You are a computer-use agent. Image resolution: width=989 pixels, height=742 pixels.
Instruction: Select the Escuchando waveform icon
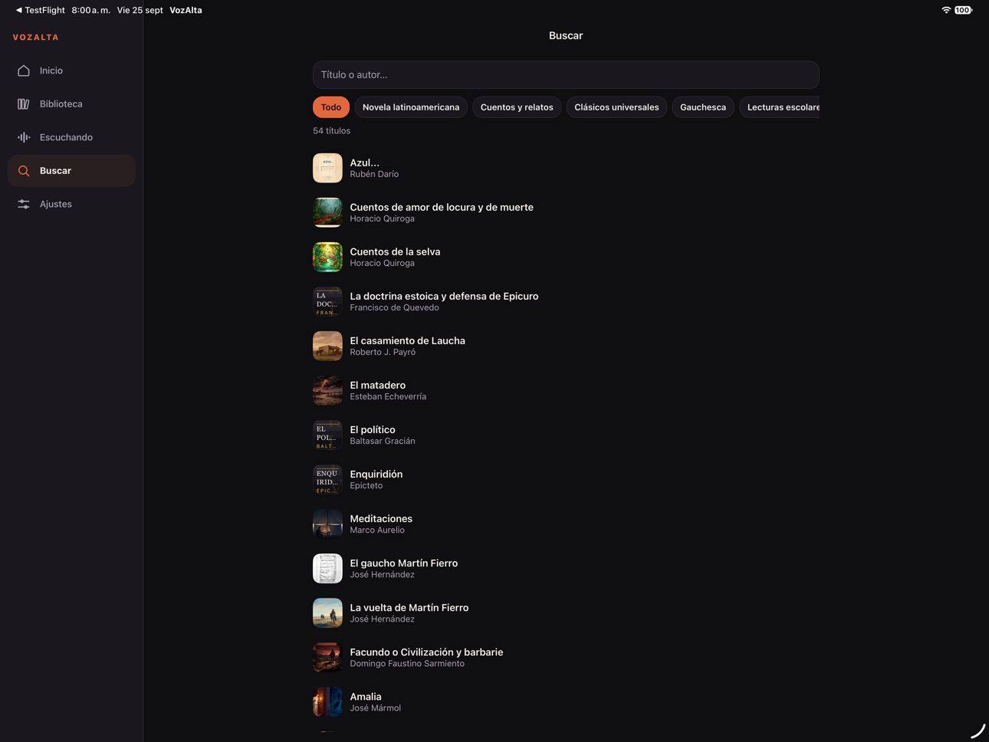pyautogui.click(x=24, y=137)
